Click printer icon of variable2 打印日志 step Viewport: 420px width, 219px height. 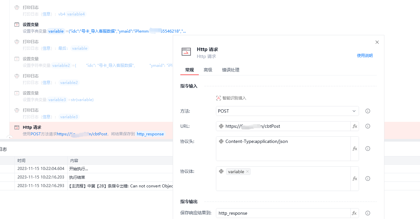click(x=17, y=76)
